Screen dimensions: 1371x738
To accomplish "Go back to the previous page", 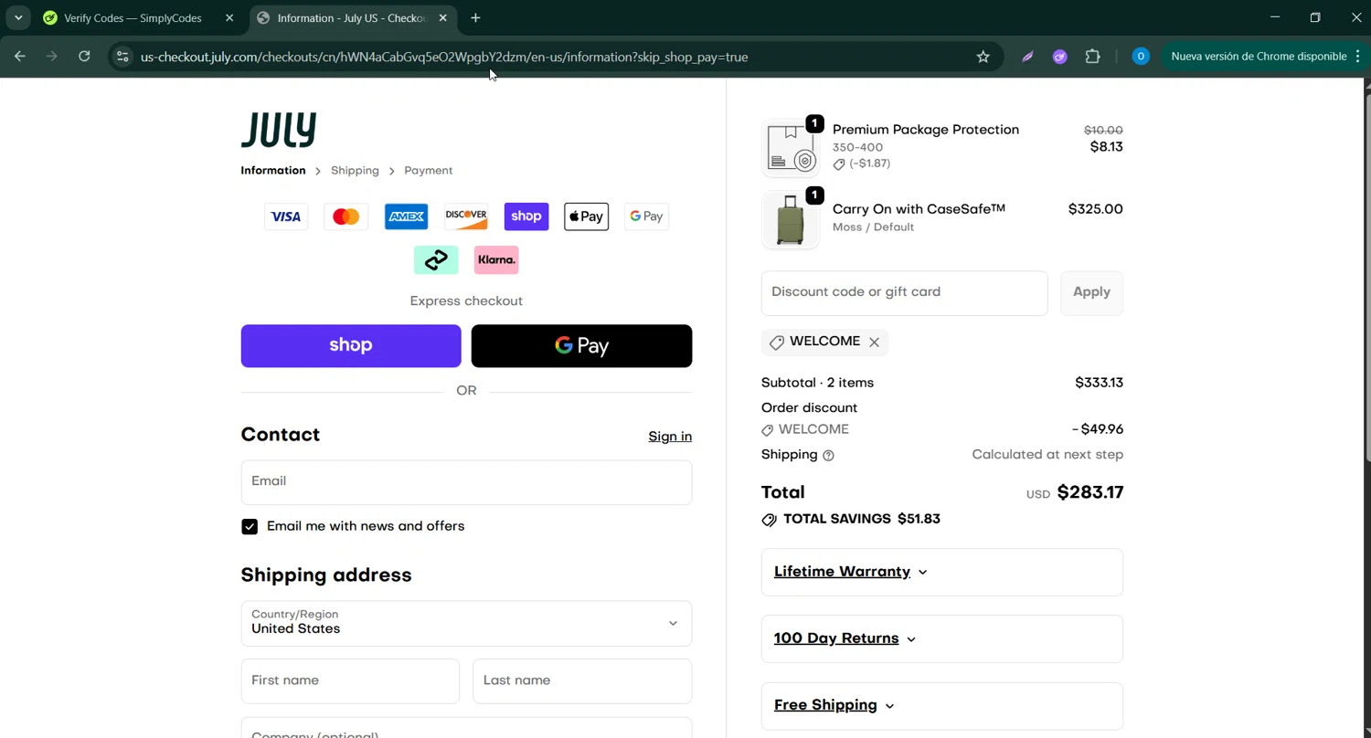I will 20,57.
